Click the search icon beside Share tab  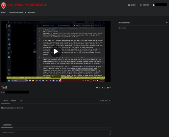(x=21, y=100)
